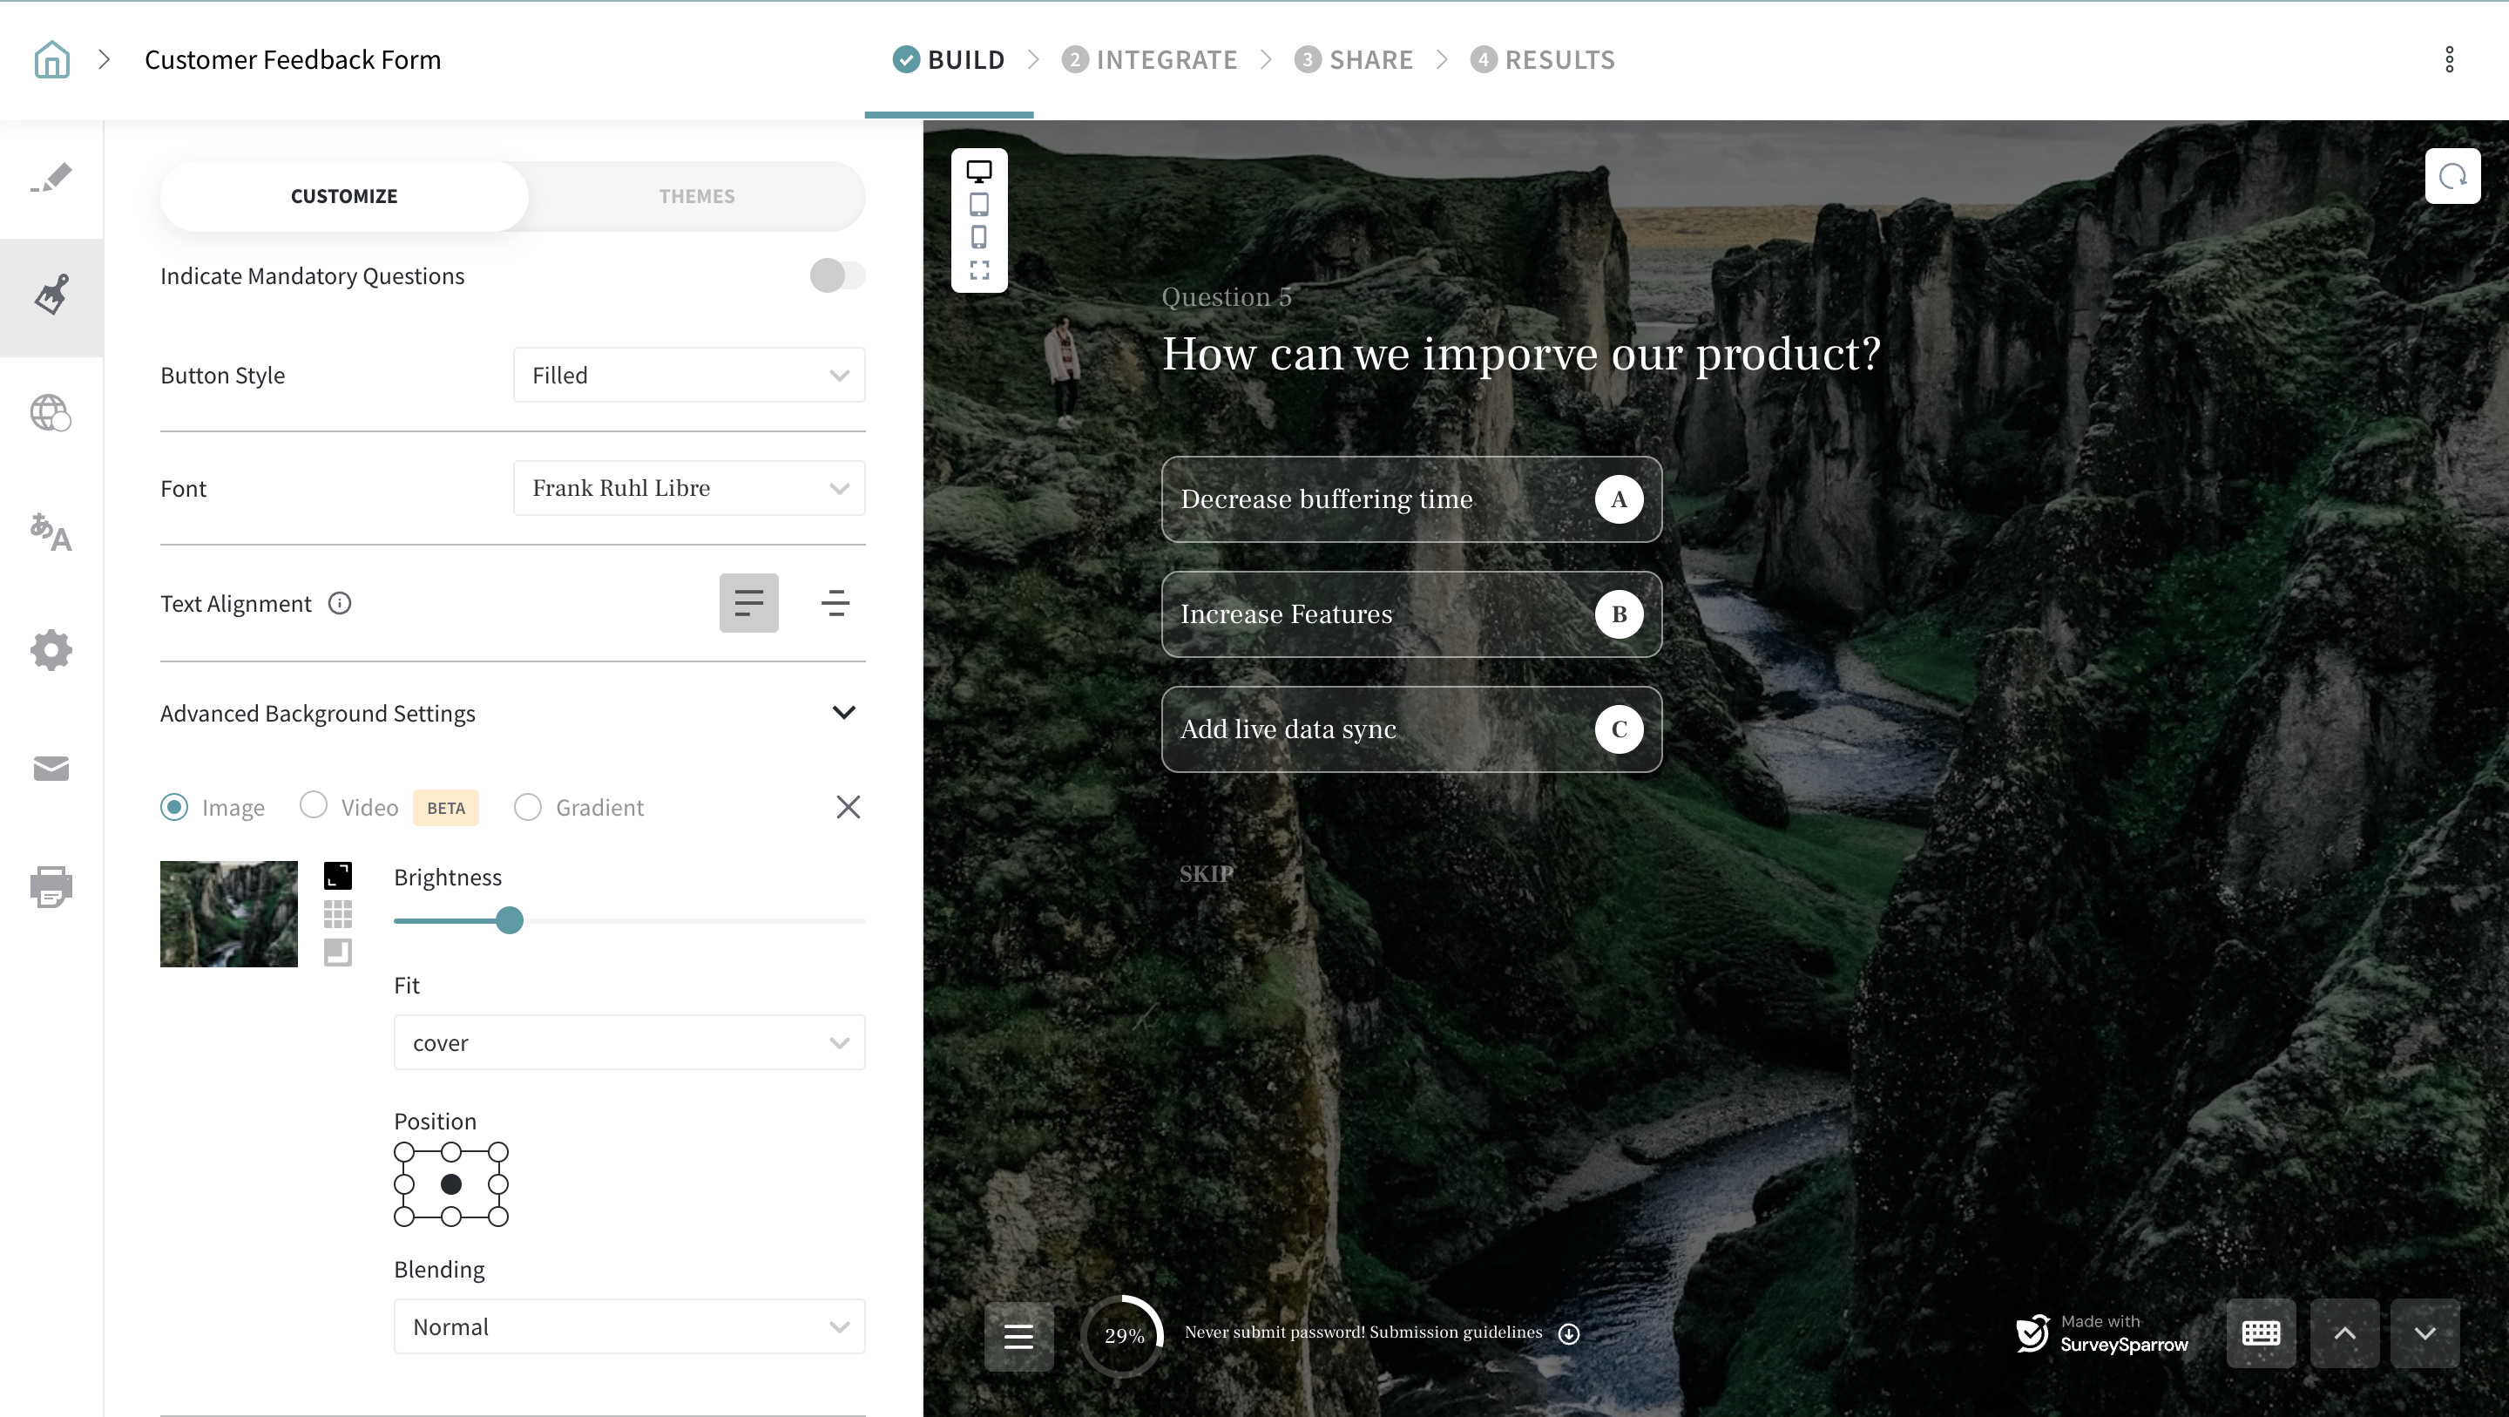Open the translation language sidebar icon
2509x1417 pixels.
pos(51,532)
